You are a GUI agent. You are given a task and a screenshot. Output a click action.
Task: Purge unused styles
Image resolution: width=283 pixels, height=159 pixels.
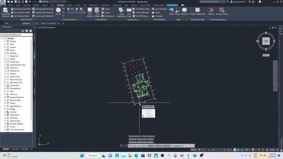click(177, 11)
